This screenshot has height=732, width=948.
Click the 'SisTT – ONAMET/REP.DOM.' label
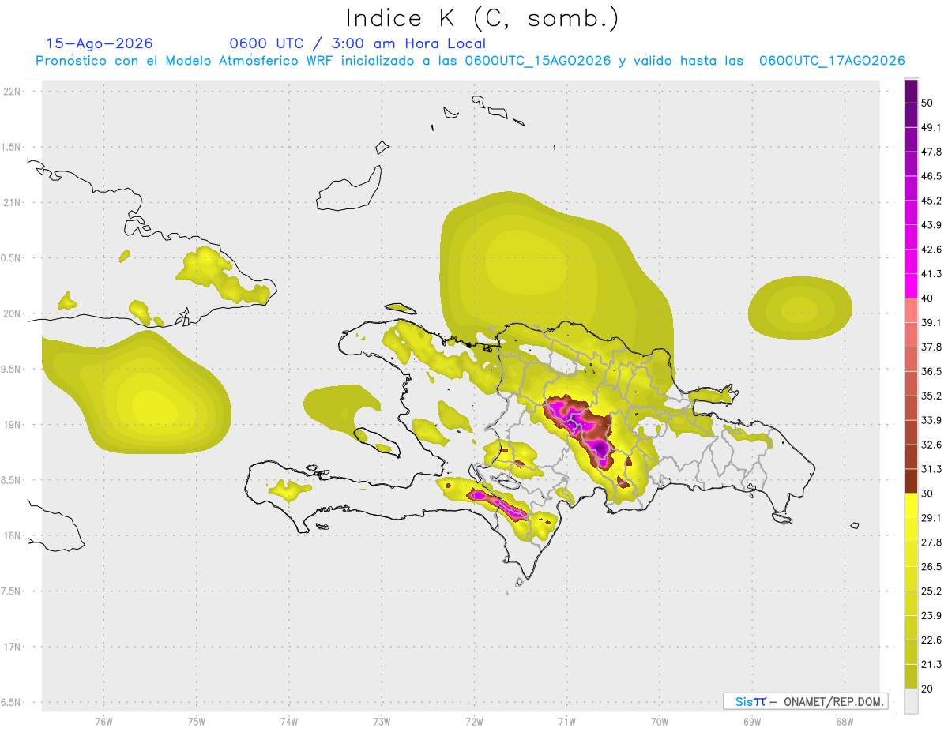point(806,701)
